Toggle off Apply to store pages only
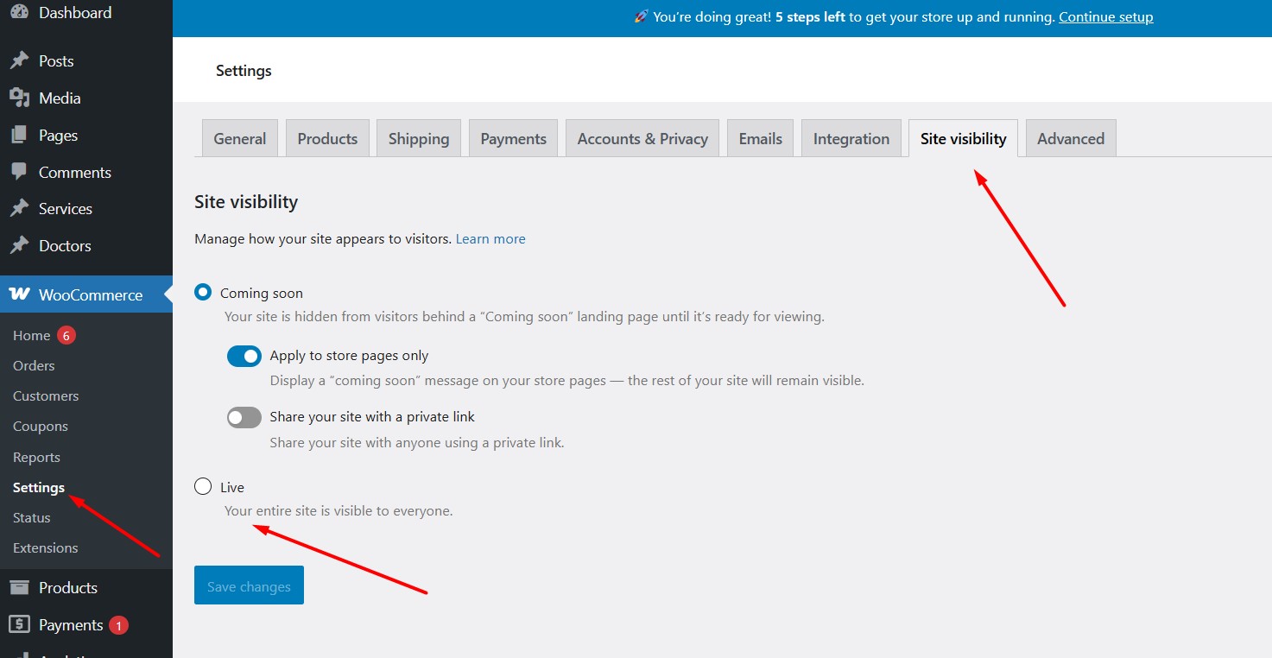 (244, 356)
